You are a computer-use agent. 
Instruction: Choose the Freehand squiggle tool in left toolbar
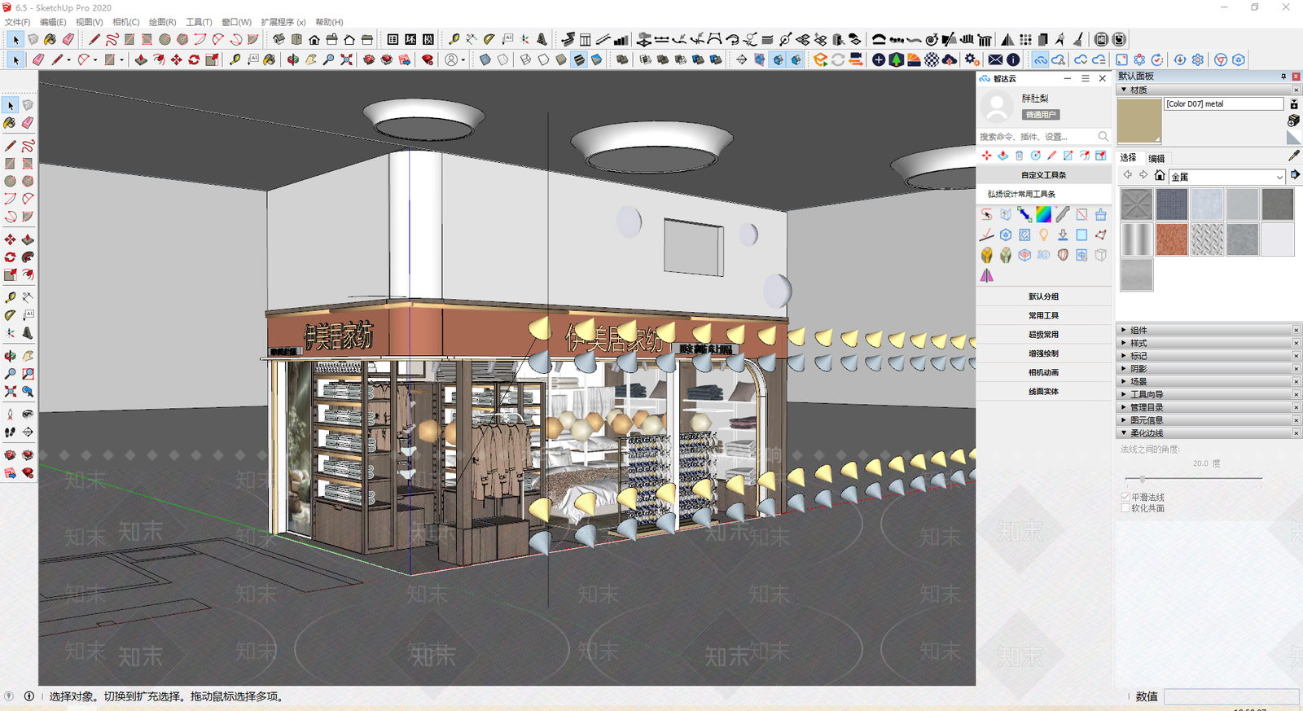pyautogui.click(x=28, y=146)
